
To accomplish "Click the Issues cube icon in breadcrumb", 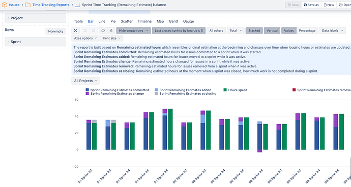I will tap(5, 5).
